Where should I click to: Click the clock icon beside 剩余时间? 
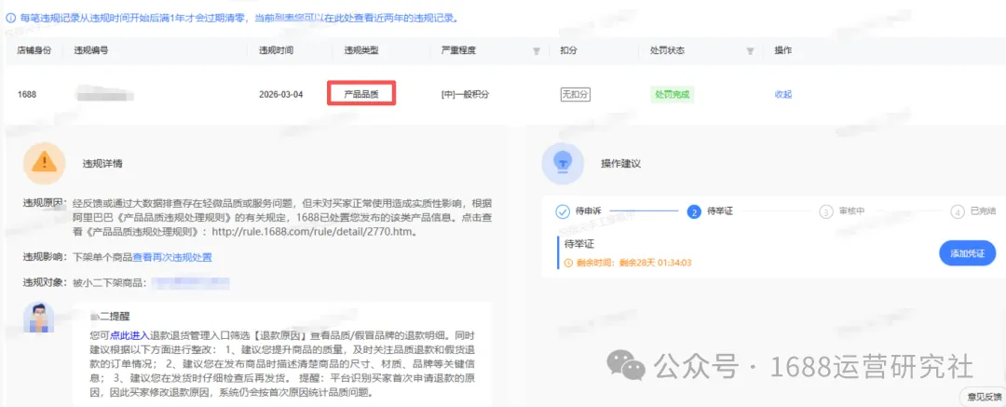tap(568, 263)
